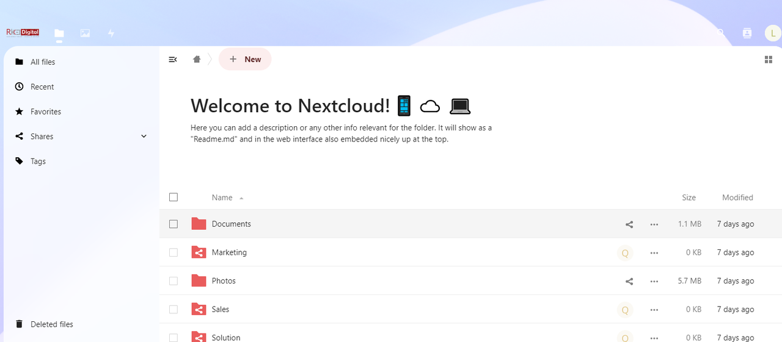782x342 pixels.
Task: Expand the Shares section chevron
Action: 144,137
